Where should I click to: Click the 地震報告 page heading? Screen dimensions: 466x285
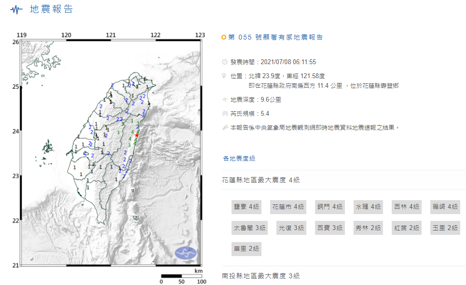[x=52, y=9]
